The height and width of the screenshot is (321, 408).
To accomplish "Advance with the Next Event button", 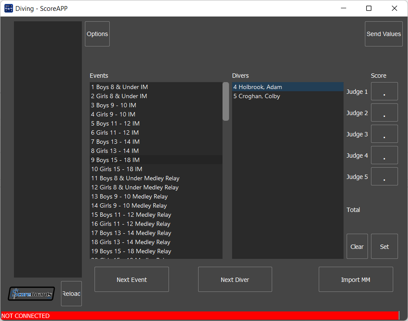I will click(x=131, y=279).
